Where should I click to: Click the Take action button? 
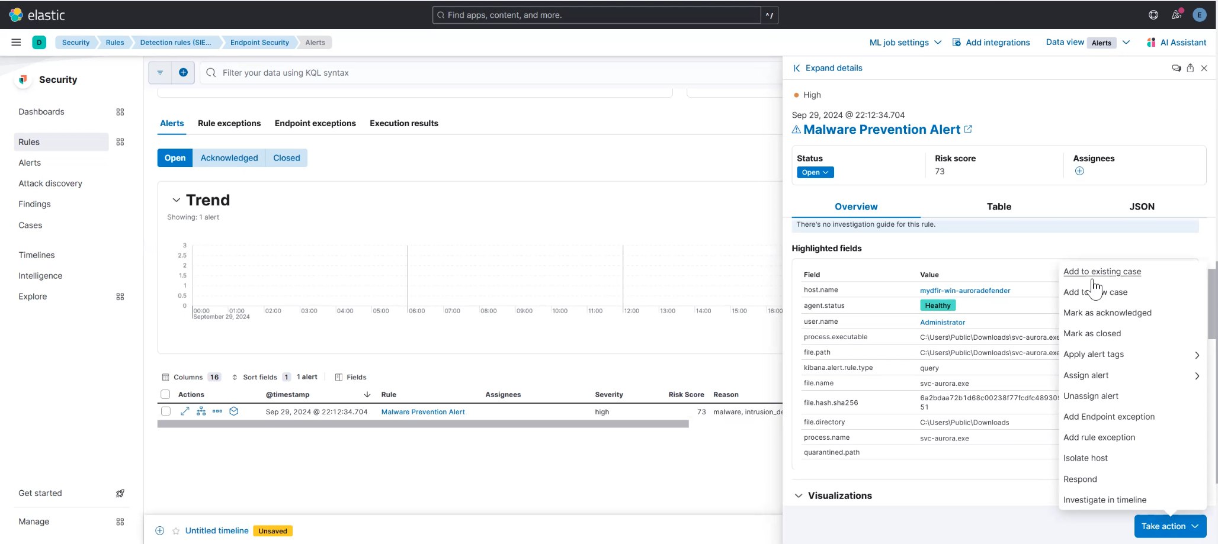[x=1169, y=526]
